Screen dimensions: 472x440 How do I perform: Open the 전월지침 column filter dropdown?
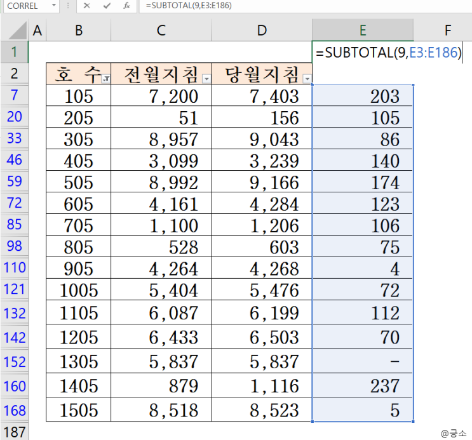[206, 79]
